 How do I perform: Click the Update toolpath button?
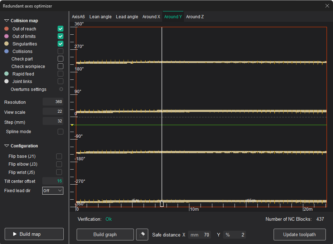click(x=299, y=235)
